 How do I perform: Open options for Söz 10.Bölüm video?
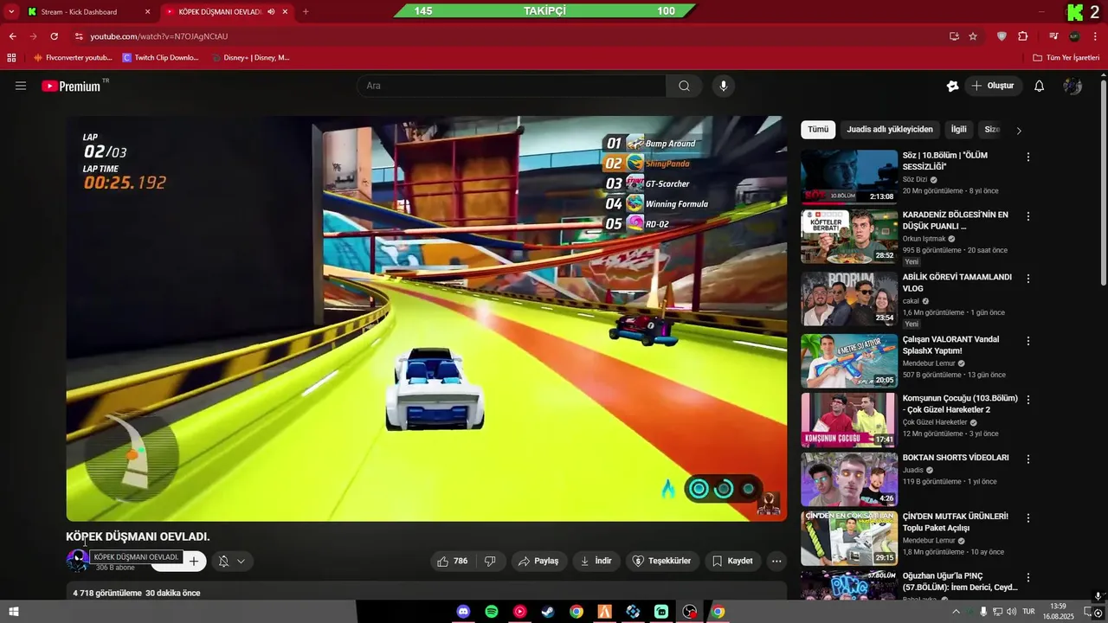tap(1028, 157)
